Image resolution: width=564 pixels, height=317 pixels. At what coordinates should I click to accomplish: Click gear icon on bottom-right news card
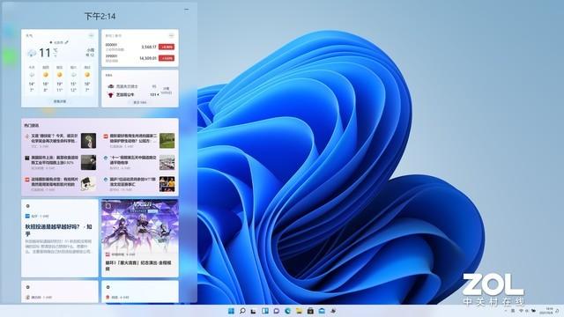pyautogui.click(x=108, y=287)
